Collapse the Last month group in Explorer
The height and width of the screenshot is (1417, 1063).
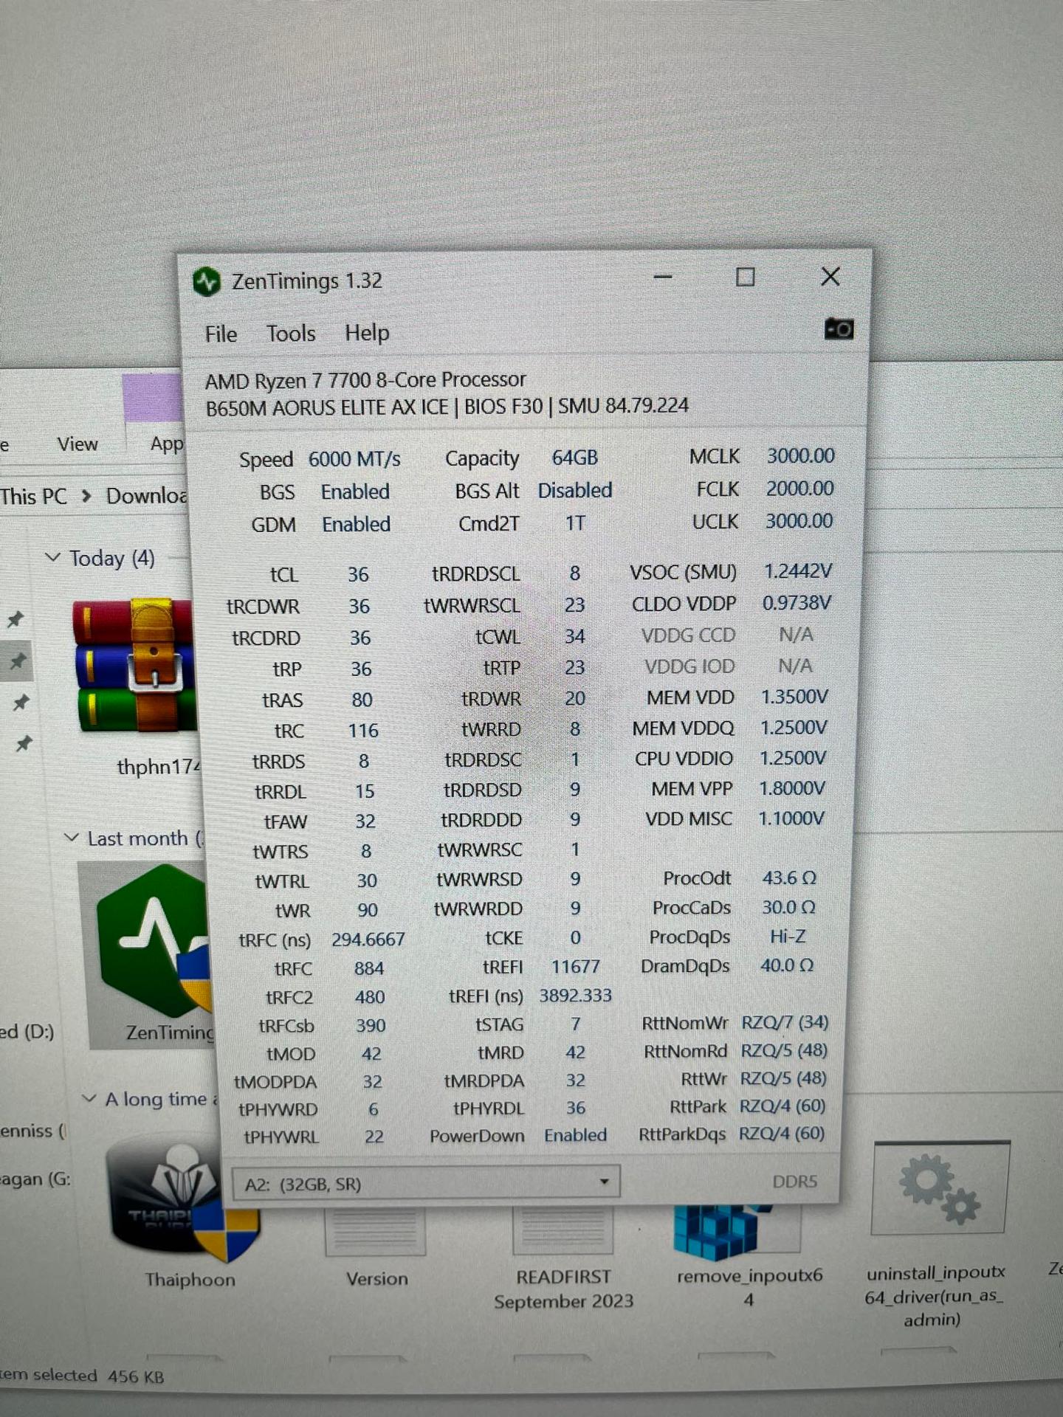[x=72, y=838]
